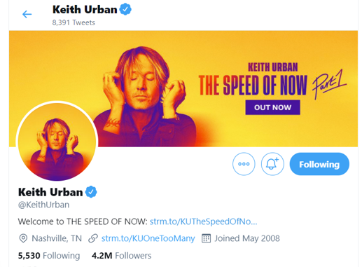This screenshot has width=362, height=267.
Task: View the 5,530 Following list
Action: pyautogui.click(x=49, y=256)
